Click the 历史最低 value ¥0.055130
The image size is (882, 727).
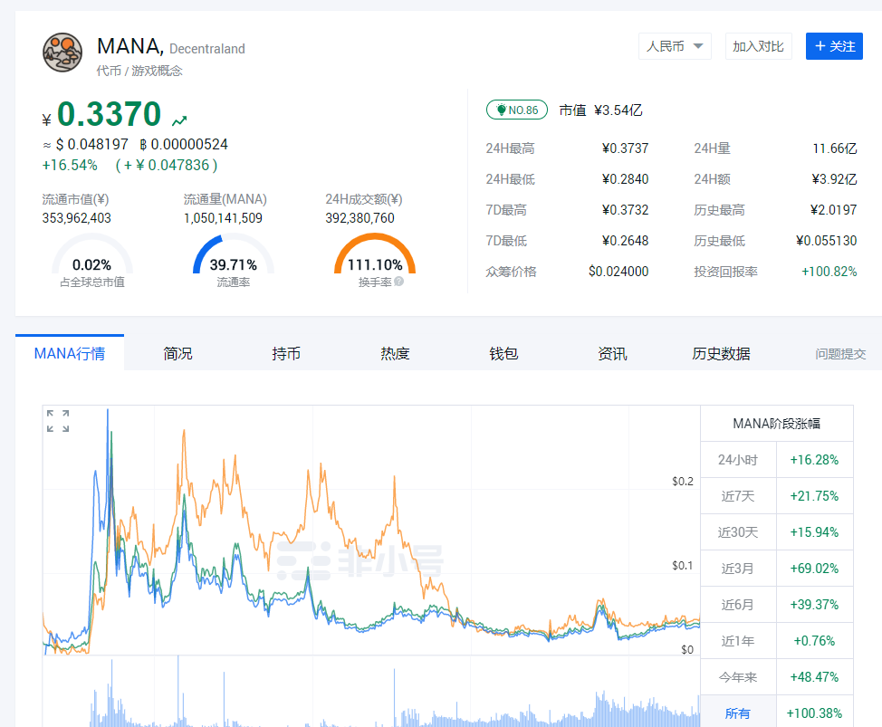pyautogui.click(x=827, y=241)
